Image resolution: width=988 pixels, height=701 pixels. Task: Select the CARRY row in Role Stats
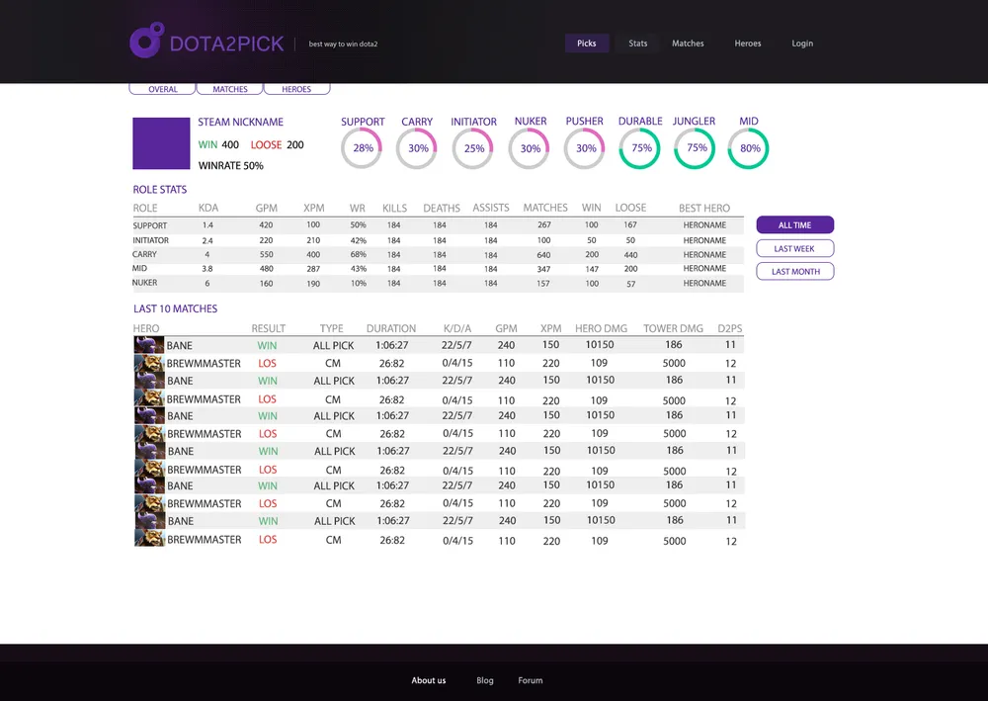click(438, 255)
